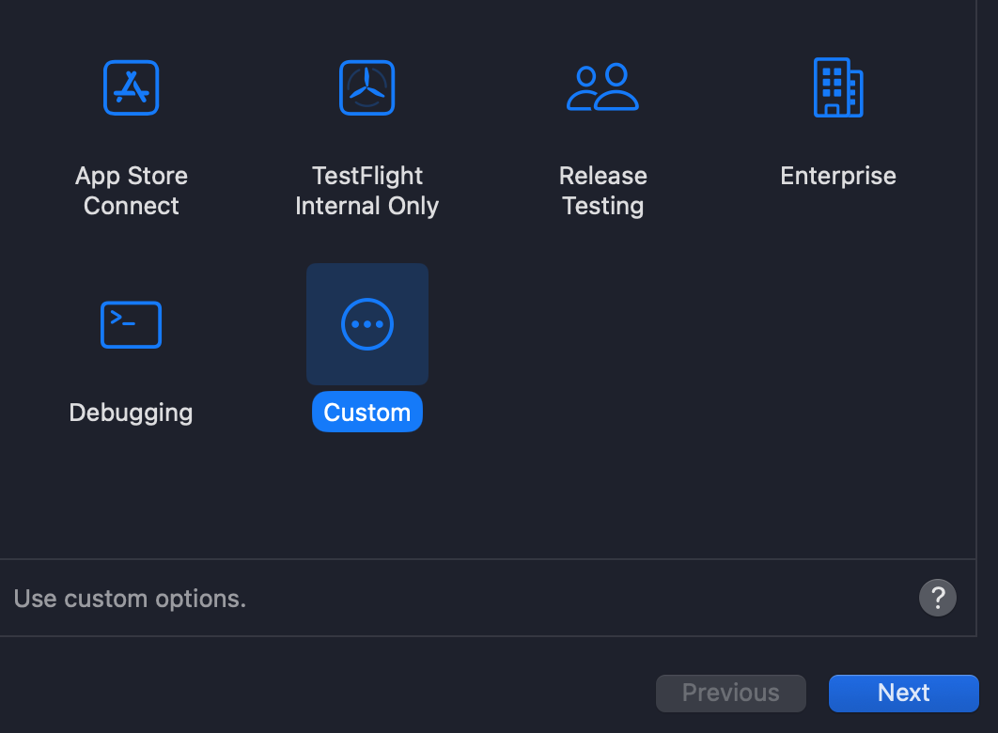The image size is (998, 733).
Task: Click the Custom ellipsis icon
Action: coord(367,324)
